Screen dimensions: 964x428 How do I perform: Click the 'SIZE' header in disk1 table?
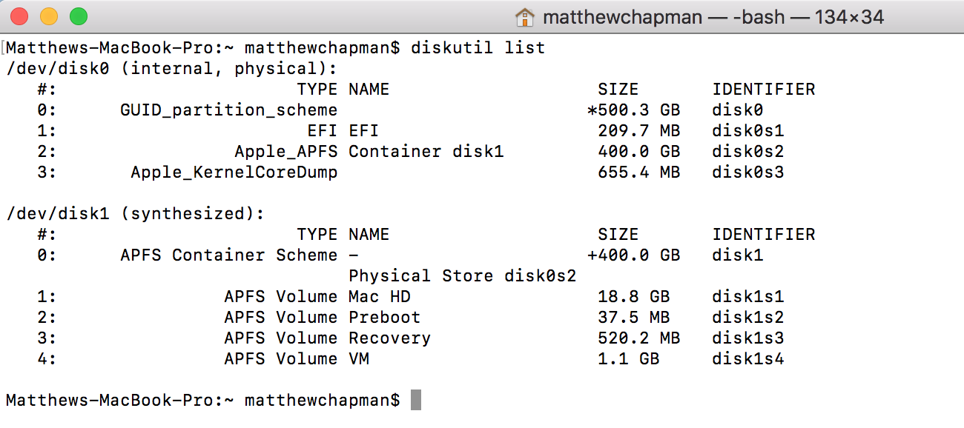(x=618, y=235)
